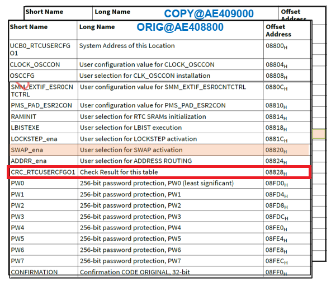Click offset address 08FD8H
The image size is (331, 281).
277,205
